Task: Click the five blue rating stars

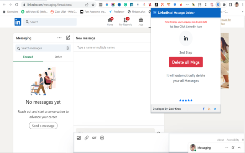Action: [186, 100]
